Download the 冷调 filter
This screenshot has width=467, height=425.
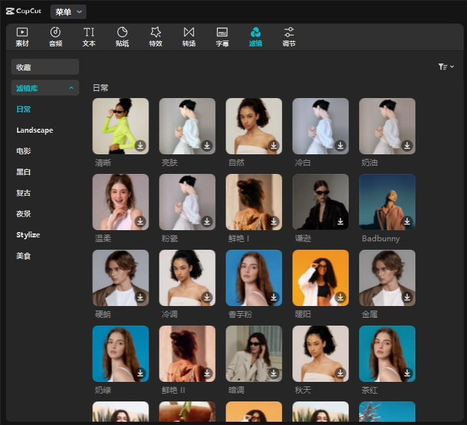pyautogui.click(x=207, y=297)
